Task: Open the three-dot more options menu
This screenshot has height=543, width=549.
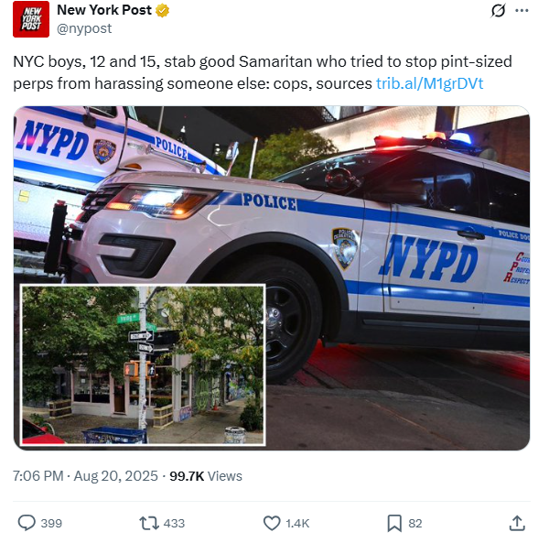Action: 522,10
